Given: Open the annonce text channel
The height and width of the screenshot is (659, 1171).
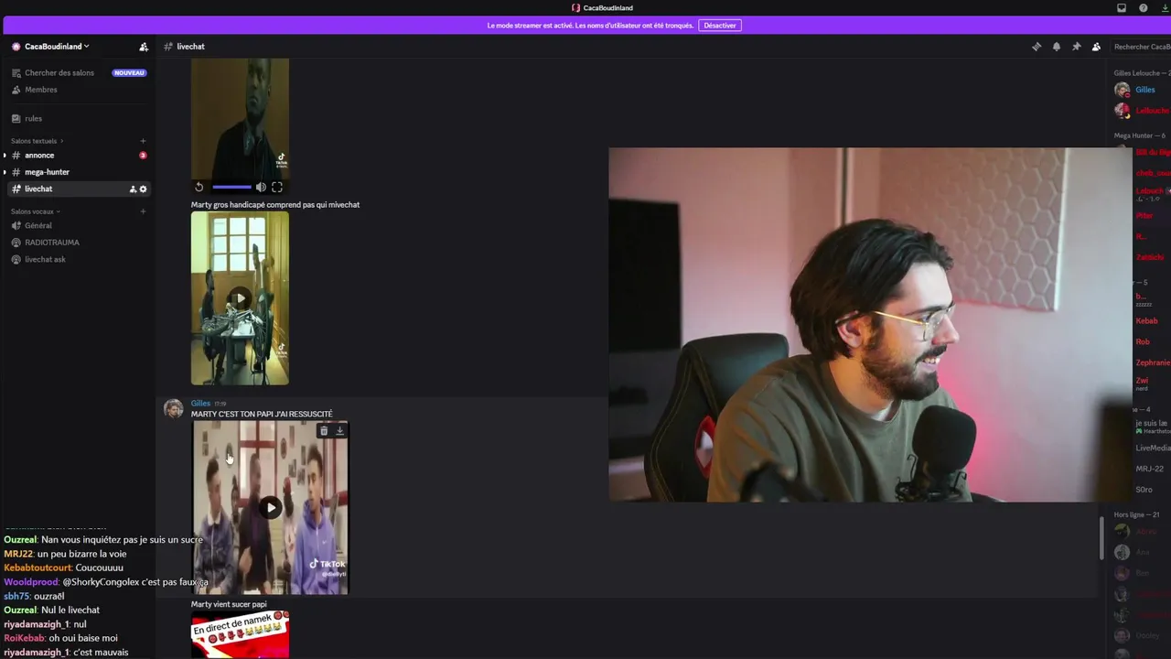Looking at the screenshot, I should 39,156.
